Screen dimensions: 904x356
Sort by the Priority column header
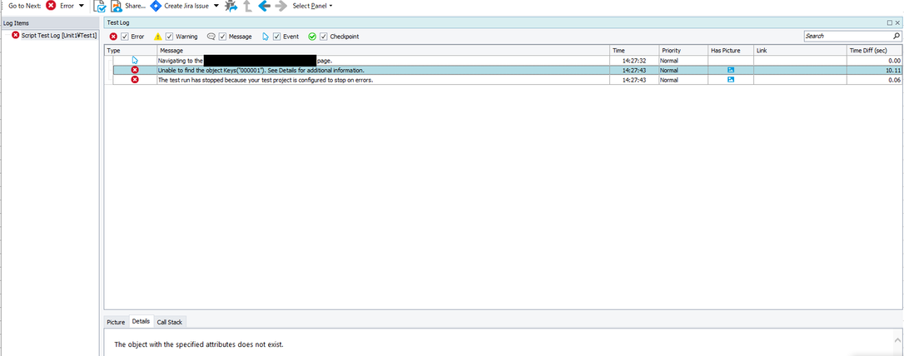click(683, 51)
